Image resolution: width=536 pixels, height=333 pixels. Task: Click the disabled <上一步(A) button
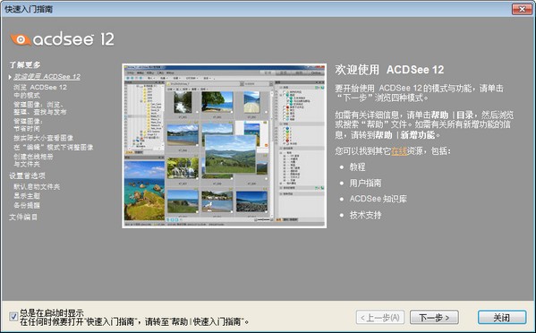pyautogui.click(x=380, y=318)
